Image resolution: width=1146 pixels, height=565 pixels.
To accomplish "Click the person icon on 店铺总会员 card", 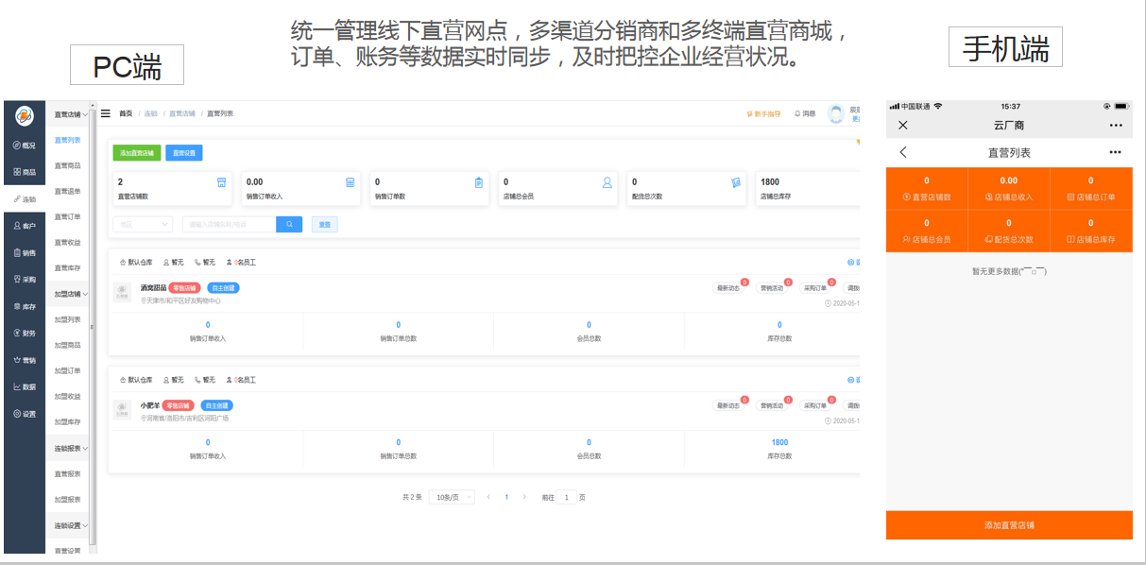I will (607, 182).
